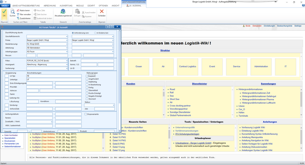Click the Zusatzkriterien filter icon
This screenshot has width=305, height=165.
pos(18,18)
